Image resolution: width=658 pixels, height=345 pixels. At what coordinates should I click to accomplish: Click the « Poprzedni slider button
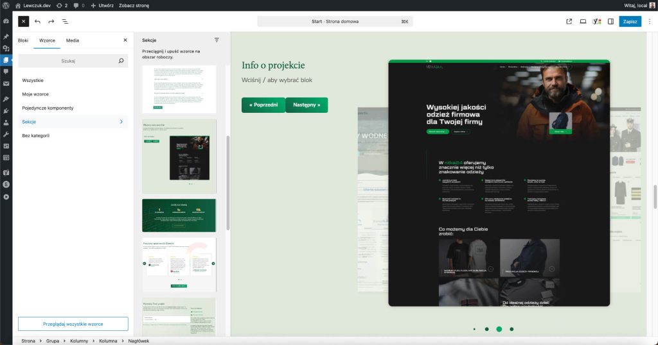263,105
